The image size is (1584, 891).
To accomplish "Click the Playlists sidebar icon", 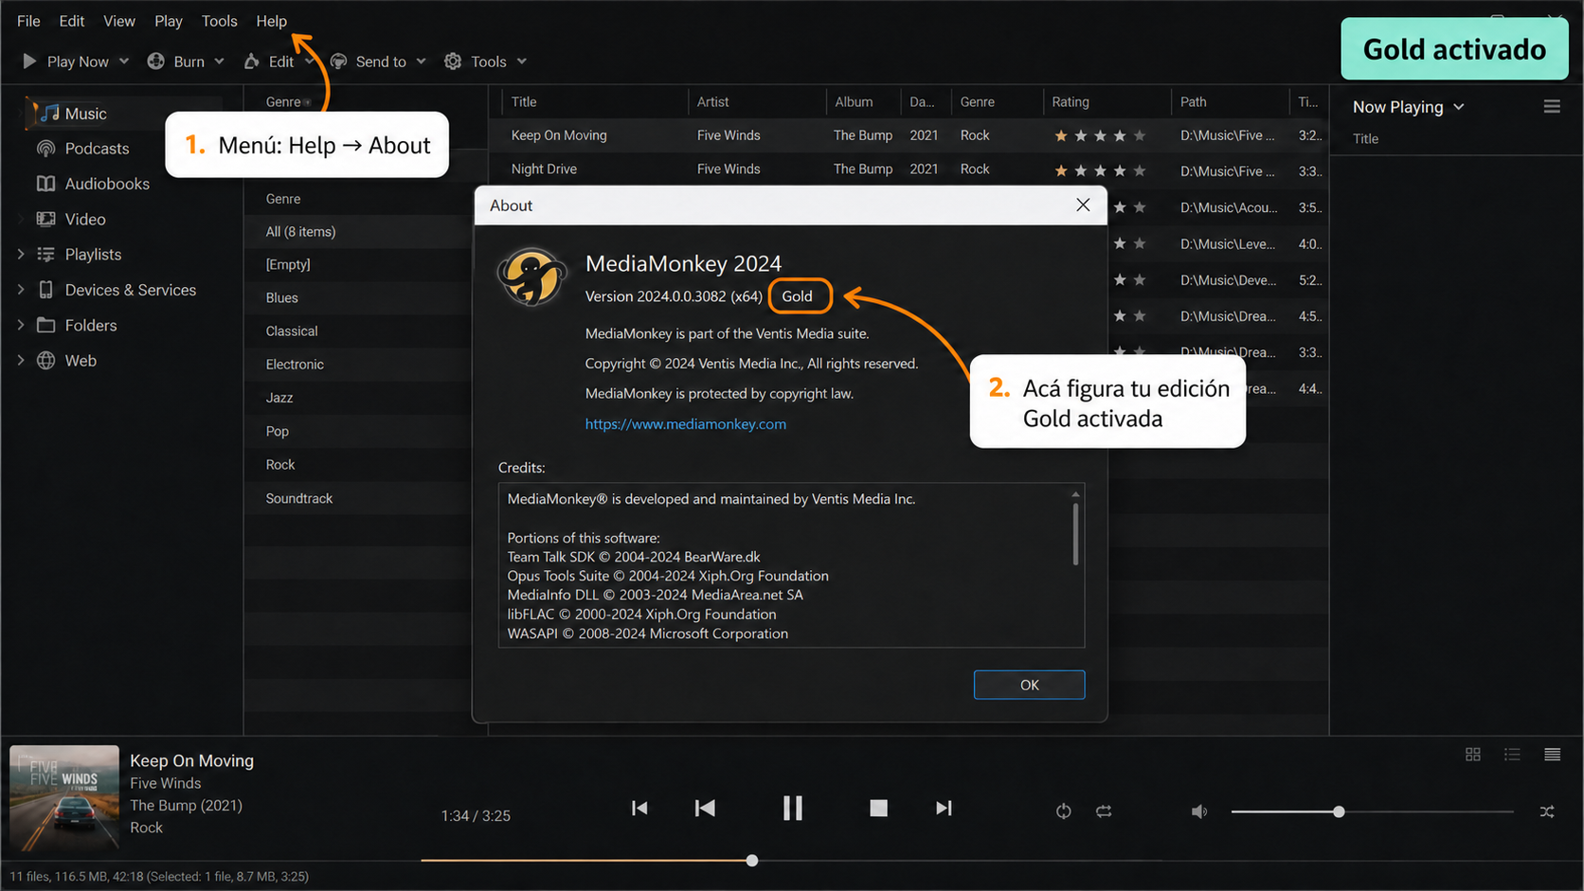I will pyautogui.click(x=45, y=255).
